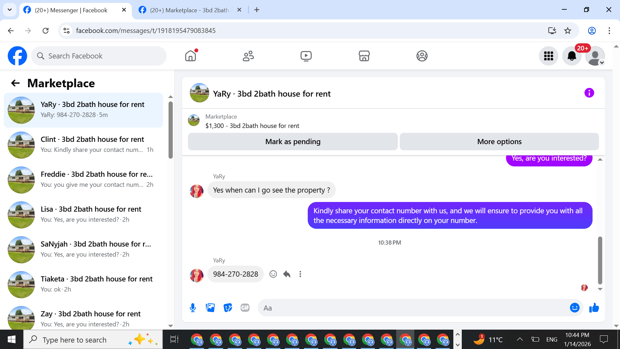This screenshot has height=349, width=620.
Task: Send a thumbs up like
Action: [594, 308]
